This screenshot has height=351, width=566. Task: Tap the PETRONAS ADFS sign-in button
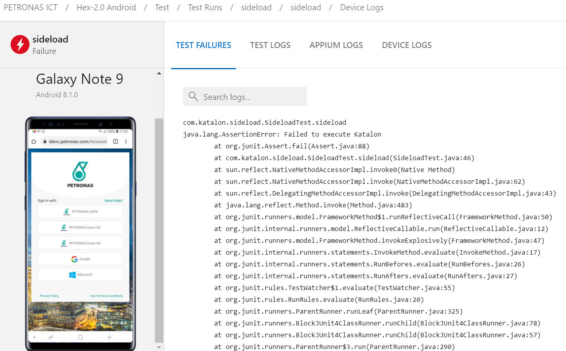tap(80, 212)
